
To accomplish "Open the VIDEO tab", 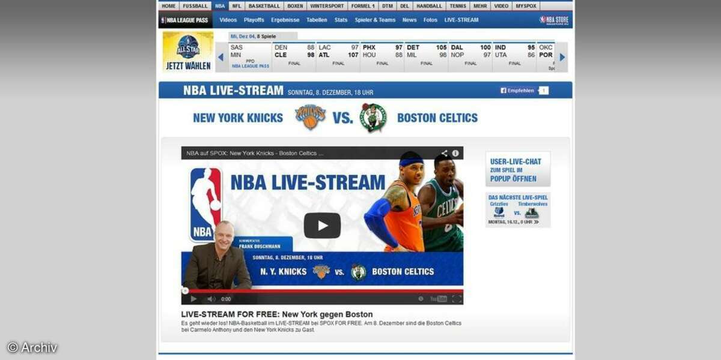I will click(501, 6).
